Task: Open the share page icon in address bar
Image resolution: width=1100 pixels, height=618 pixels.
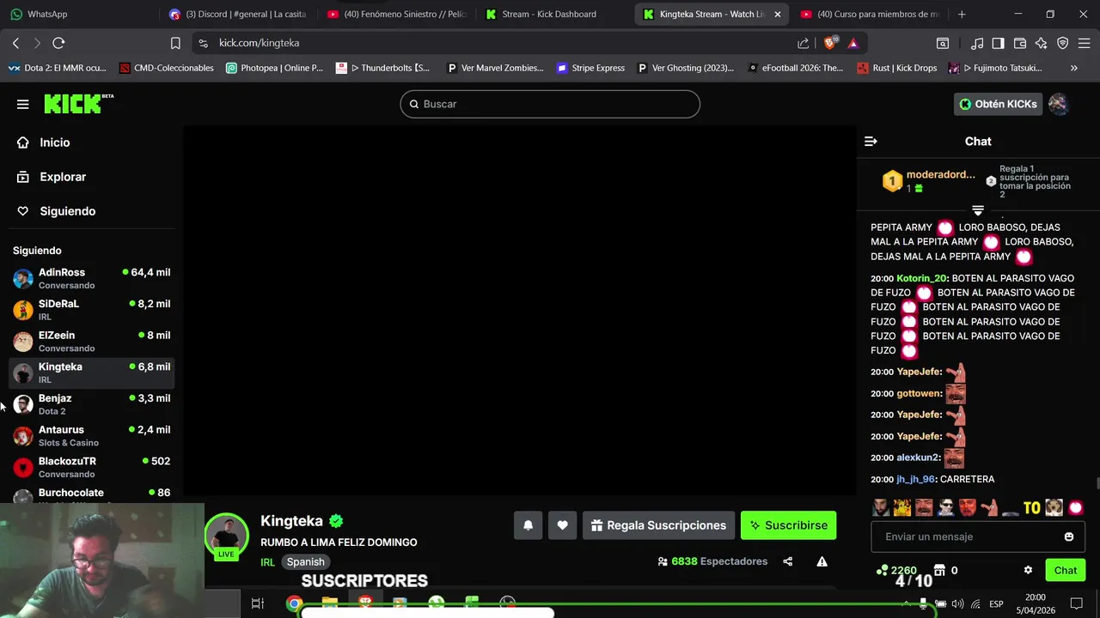Action: pyautogui.click(x=803, y=43)
